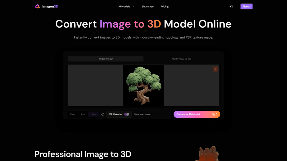The height and width of the screenshot is (161, 287).
Task: Switch to the Multi View to 3D tab
Action: 182,58
